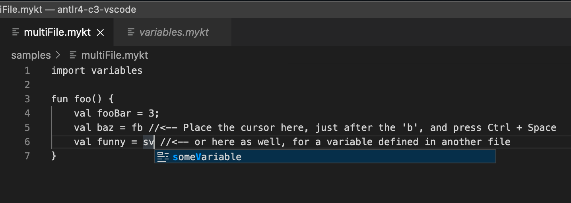
Task: Click the word funny on line 6
Action: click(111, 142)
